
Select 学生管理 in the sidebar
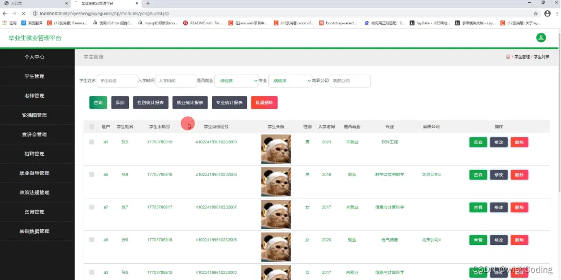click(x=34, y=76)
